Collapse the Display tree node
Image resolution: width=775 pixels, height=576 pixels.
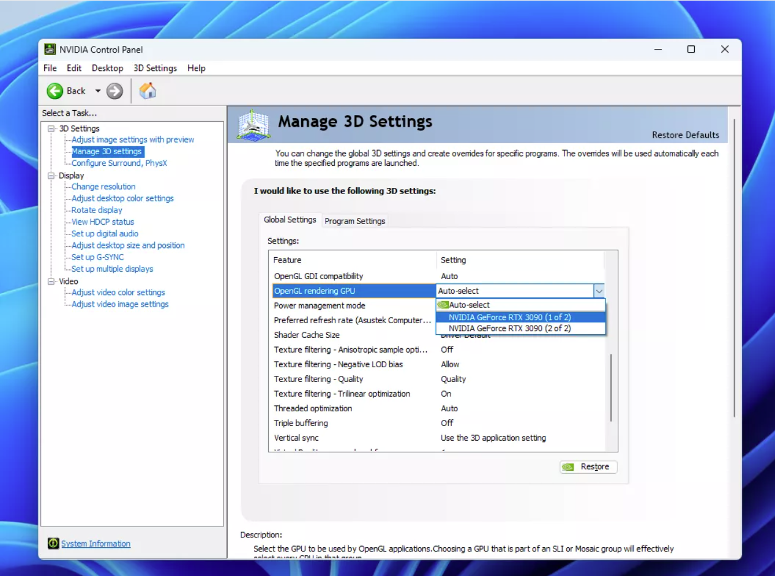point(51,176)
